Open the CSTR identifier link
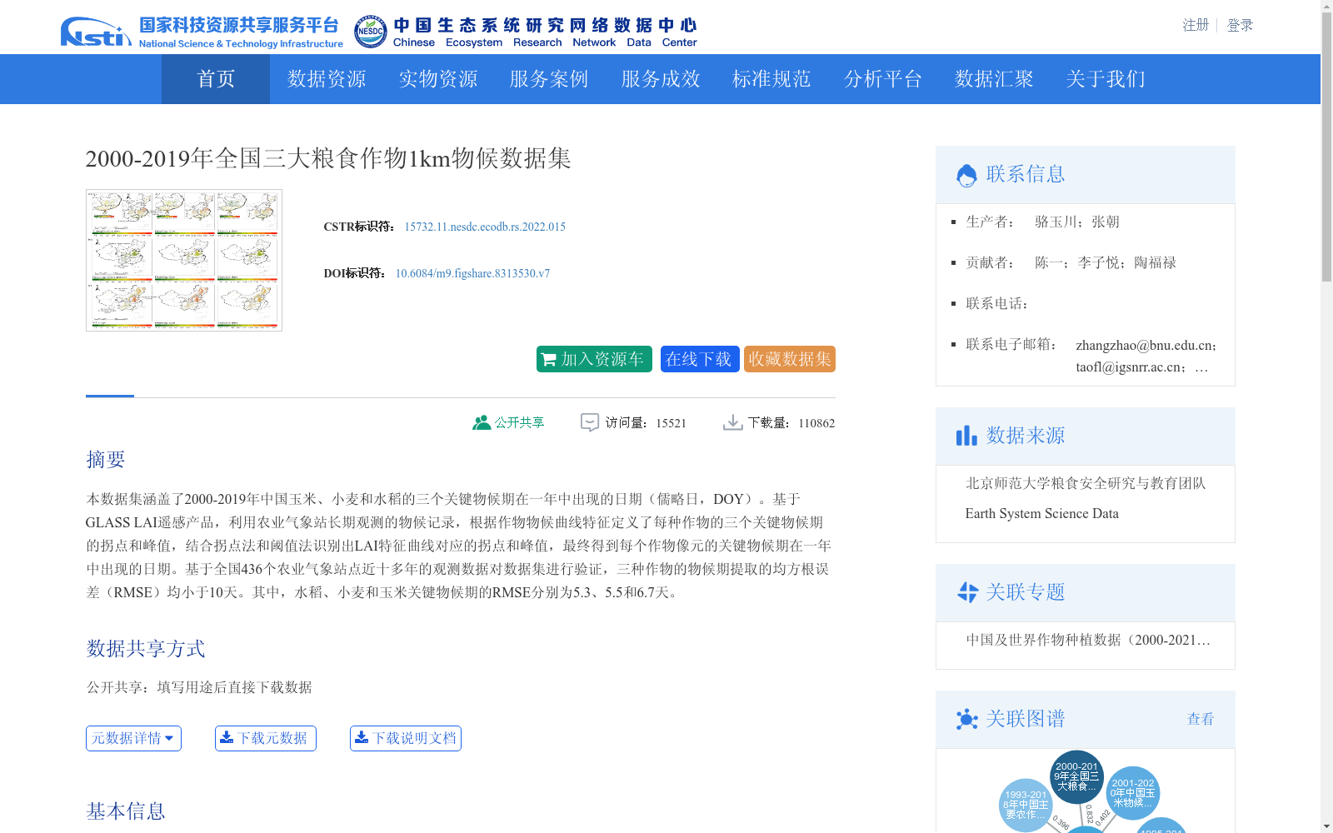 (x=485, y=227)
